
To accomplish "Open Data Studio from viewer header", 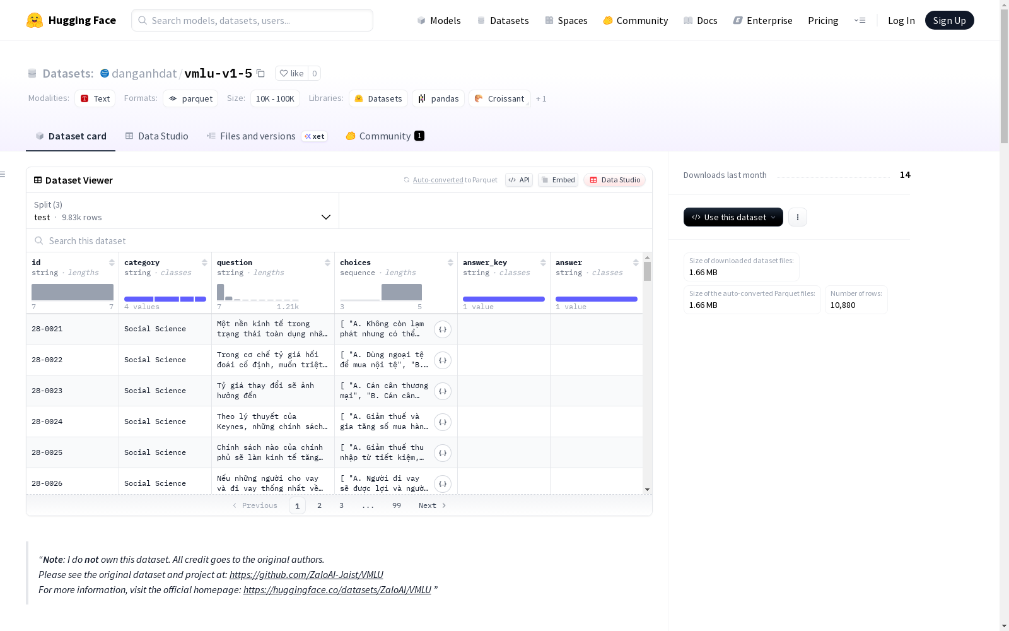I will click(614, 180).
